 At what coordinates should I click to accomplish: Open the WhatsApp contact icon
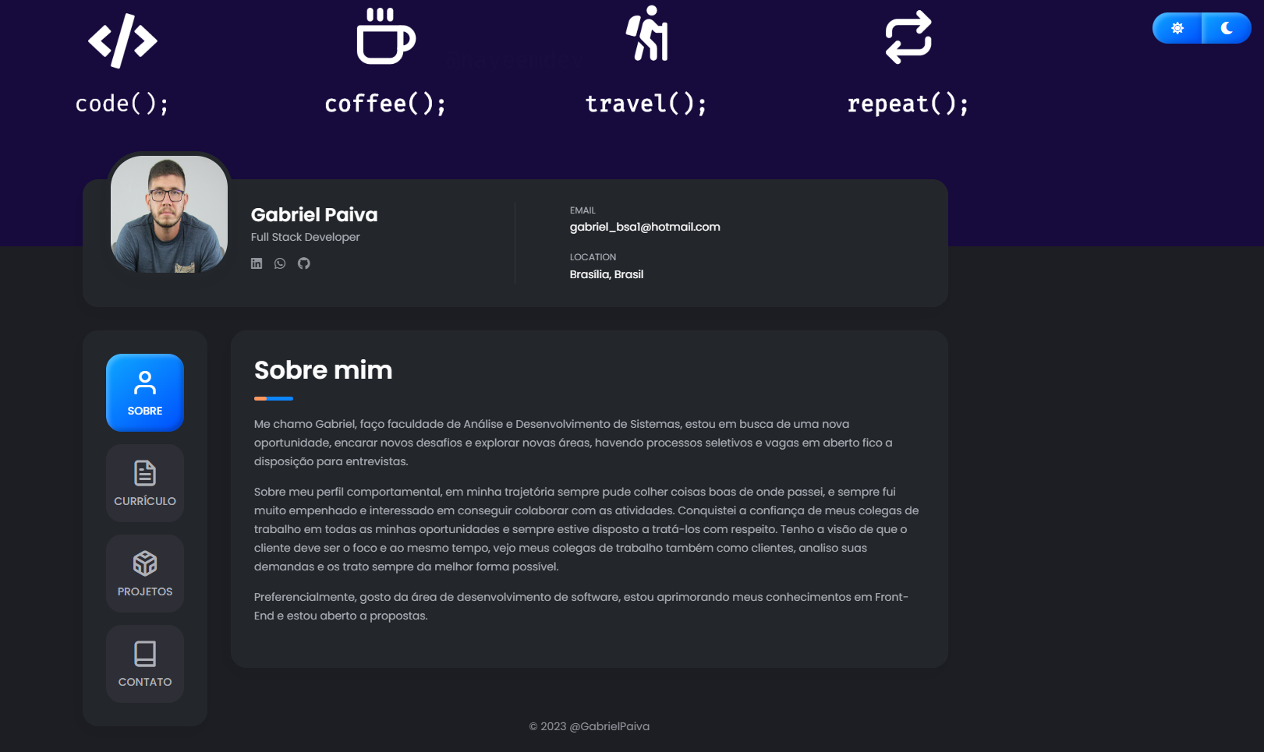280,263
